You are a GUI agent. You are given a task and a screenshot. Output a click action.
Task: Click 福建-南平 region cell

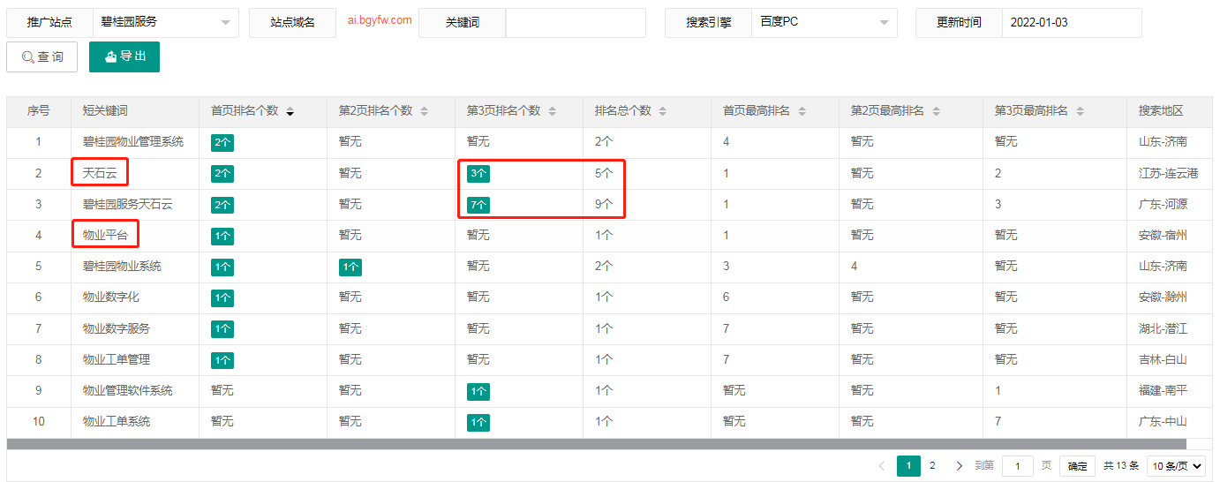1163,390
